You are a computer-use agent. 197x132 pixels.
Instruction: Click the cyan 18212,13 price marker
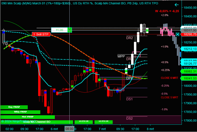189,49
